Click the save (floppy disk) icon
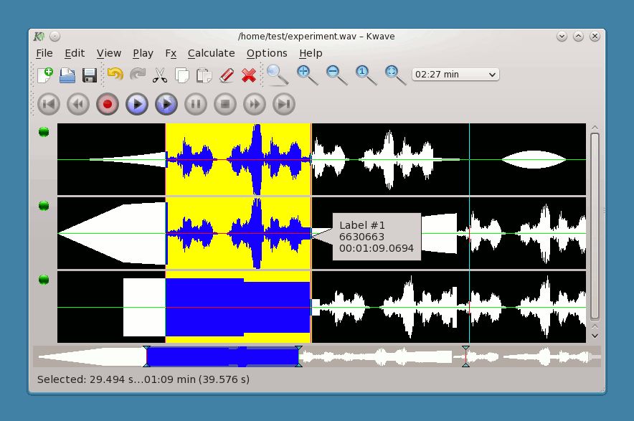 click(x=90, y=75)
